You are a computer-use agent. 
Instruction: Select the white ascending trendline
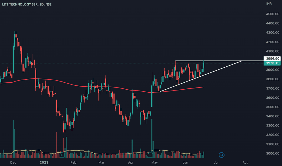point(201,76)
